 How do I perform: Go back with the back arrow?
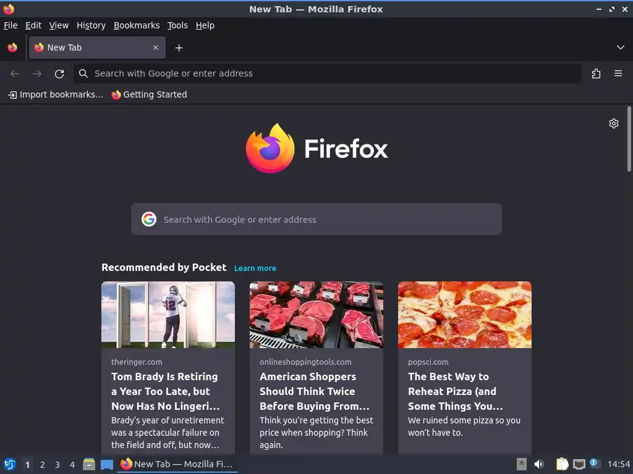(15, 73)
